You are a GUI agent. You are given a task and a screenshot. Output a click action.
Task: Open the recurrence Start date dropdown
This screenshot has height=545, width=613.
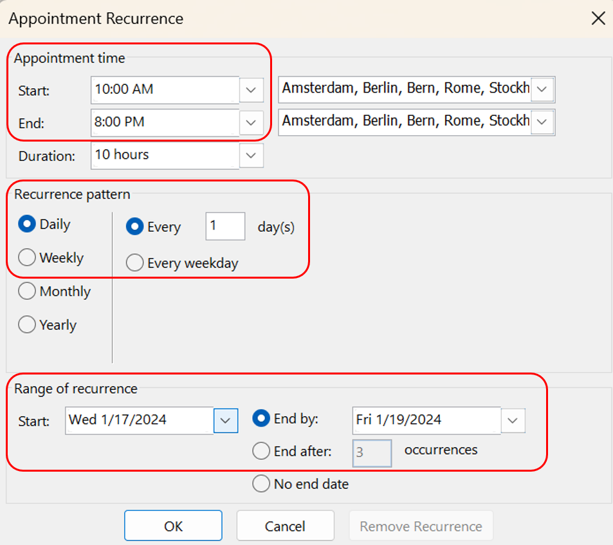pos(225,420)
